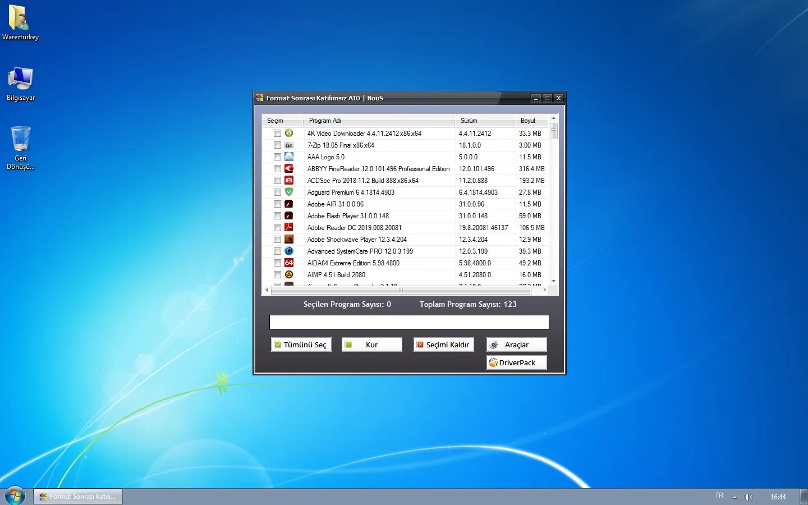Image resolution: width=808 pixels, height=505 pixels.
Task: Click the AAA Logo program icon
Action: point(289,157)
